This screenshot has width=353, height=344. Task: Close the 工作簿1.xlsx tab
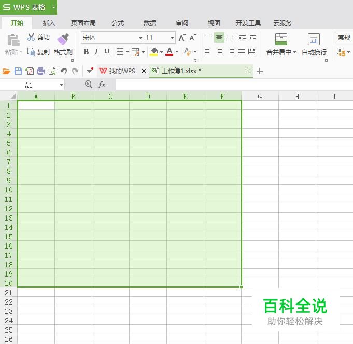click(247, 71)
